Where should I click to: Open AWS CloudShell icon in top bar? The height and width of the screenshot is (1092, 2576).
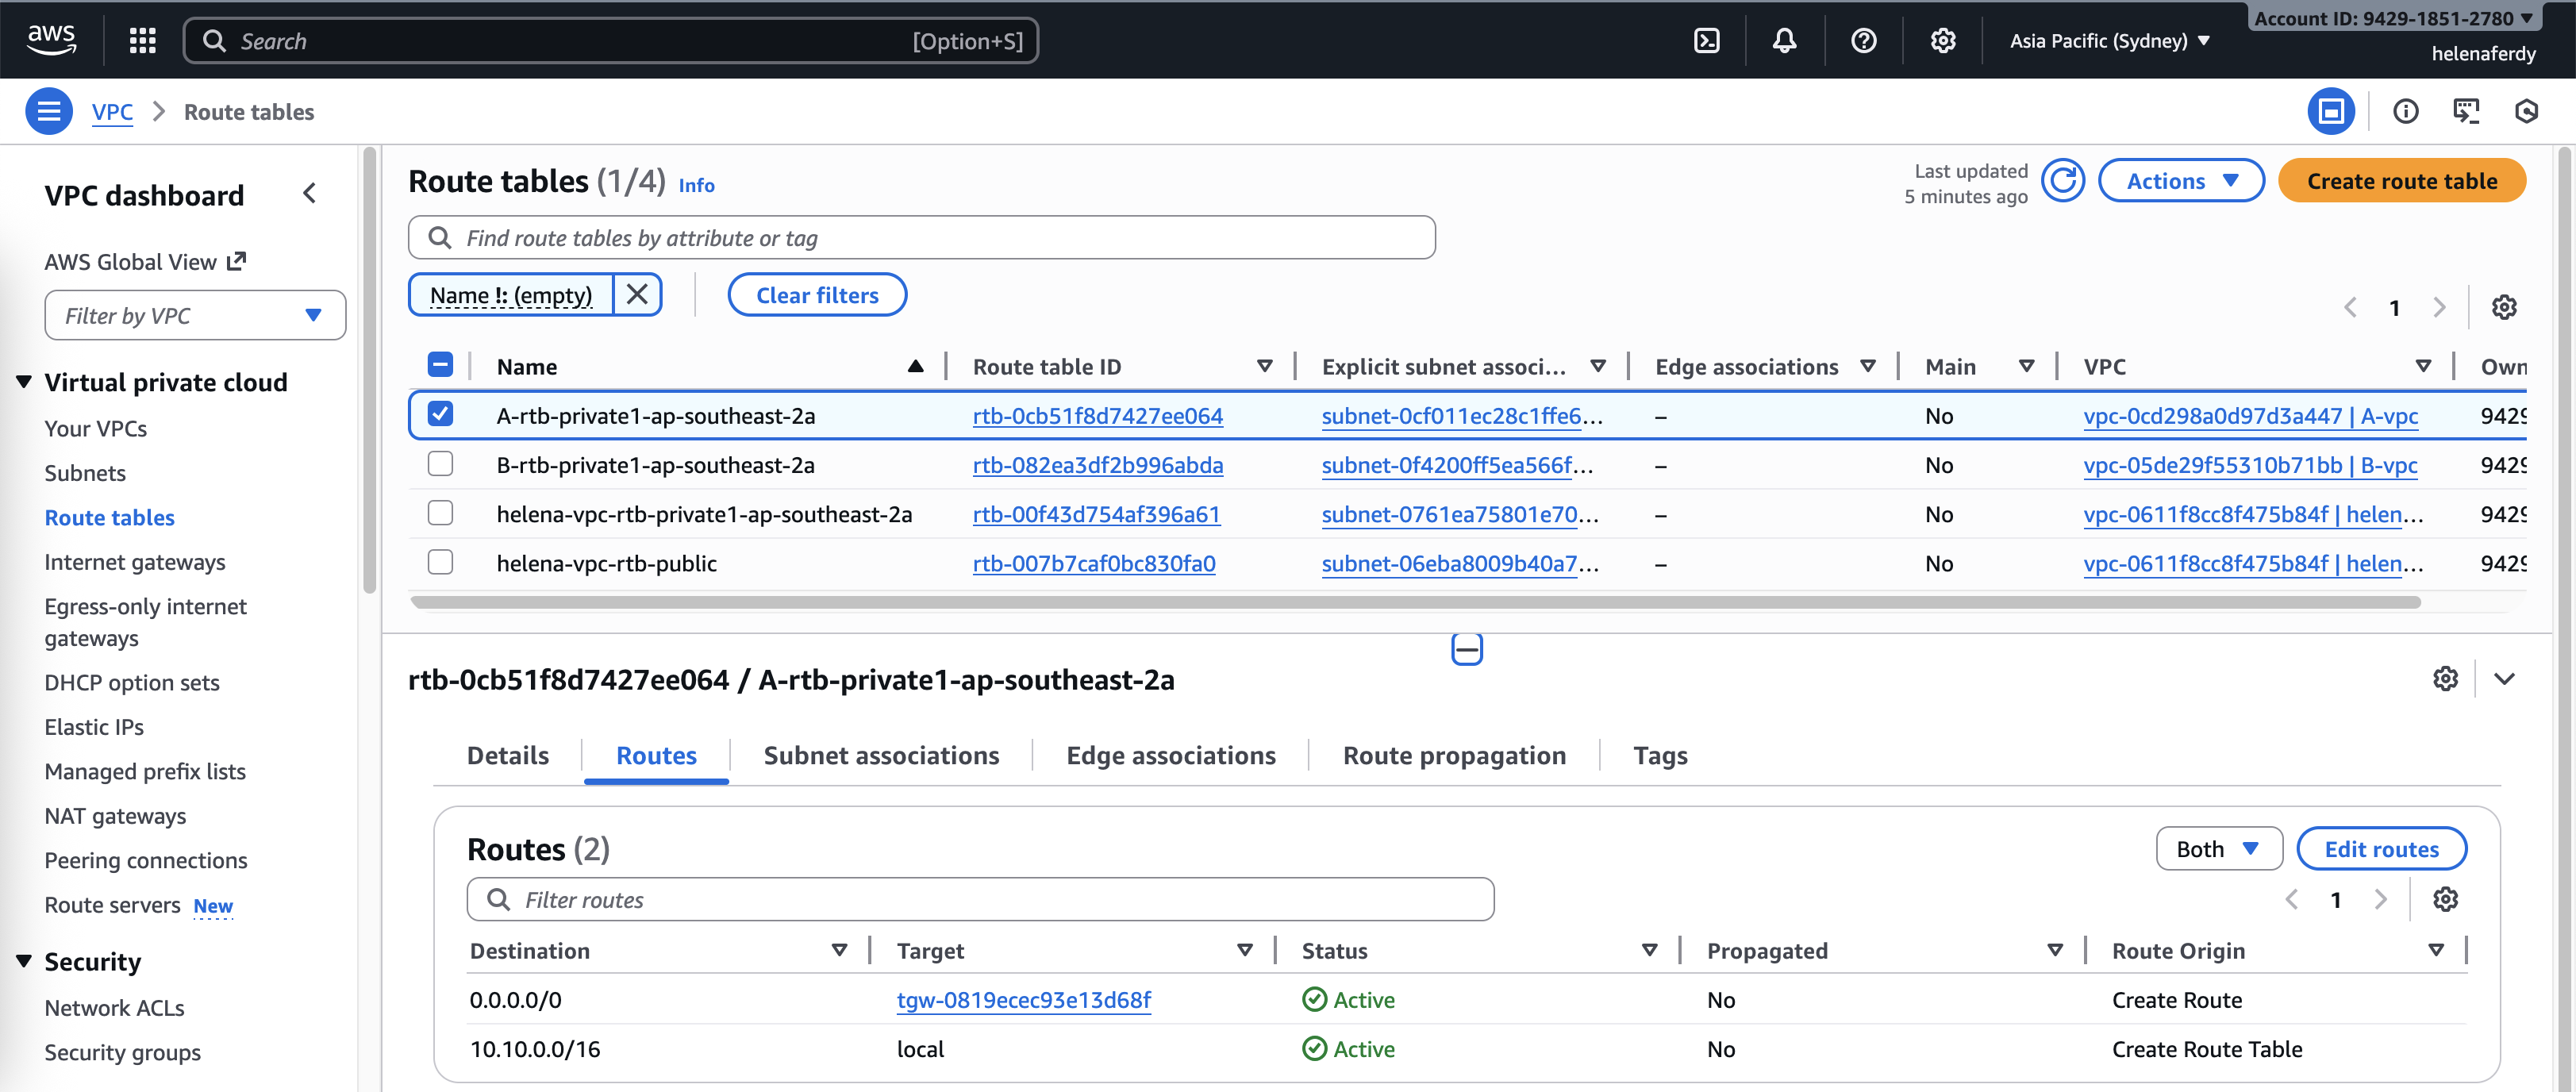pyautogui.click(x=1706, y=41)
